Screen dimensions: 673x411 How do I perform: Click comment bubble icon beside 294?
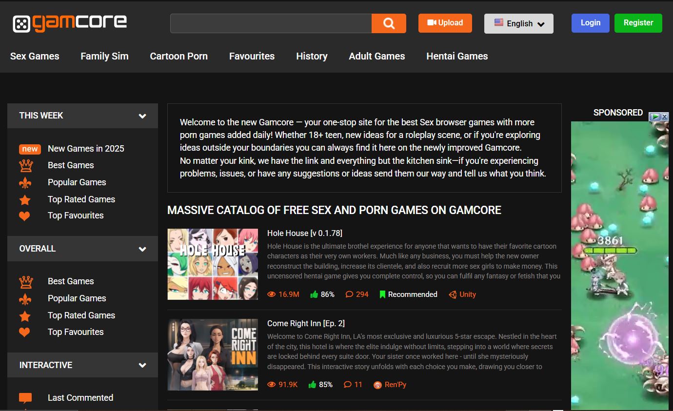pyautogui.click(x=349, y=294)
